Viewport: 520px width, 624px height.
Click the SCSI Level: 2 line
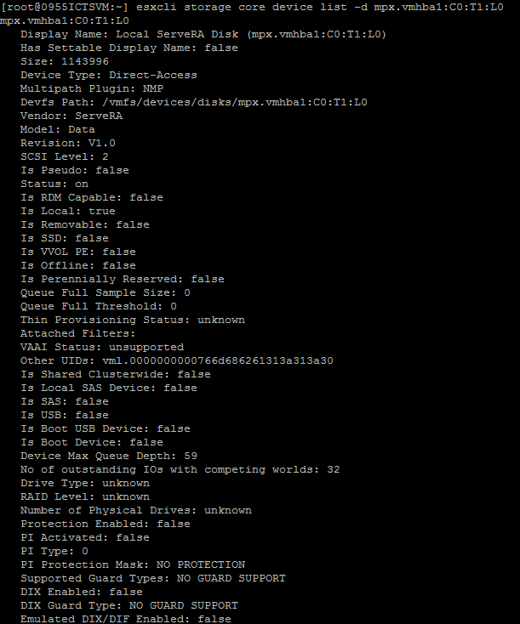65,156
